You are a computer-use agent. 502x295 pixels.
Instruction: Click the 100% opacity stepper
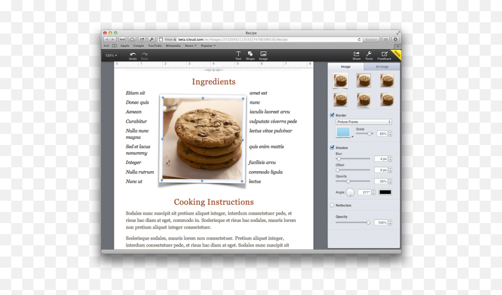390,223
